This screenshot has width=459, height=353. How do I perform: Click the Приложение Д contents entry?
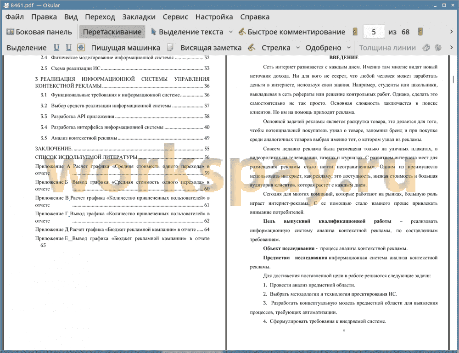(x=123, y=230)
